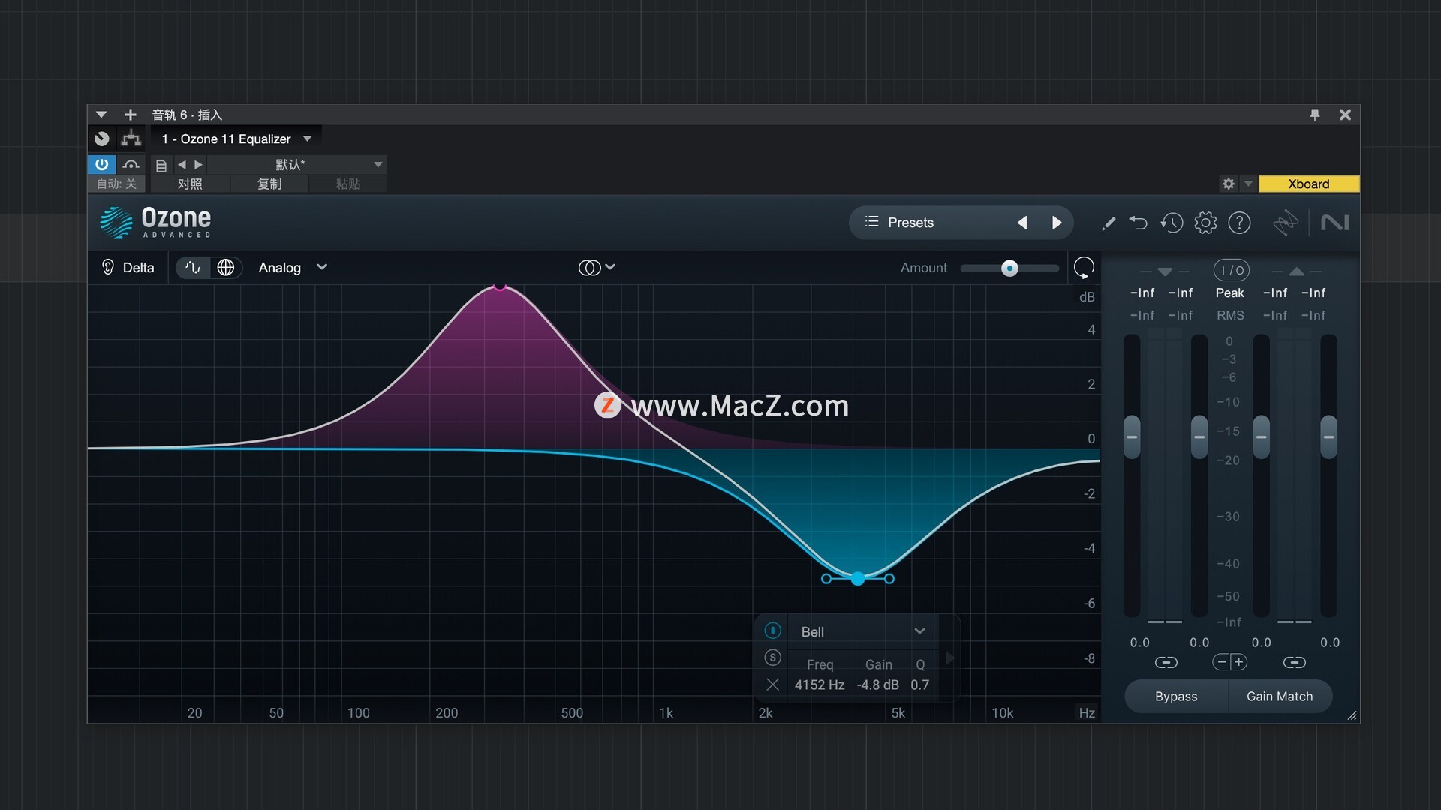Pin the plugin window with pin icon
Screen dimensions: 1441x810
pos(1315,115)
